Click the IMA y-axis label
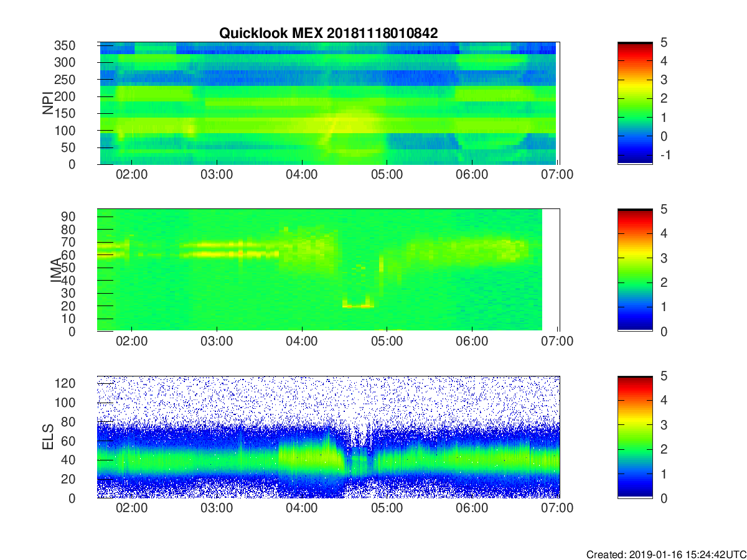The height and width of the screenshot is (560, 747). tap(55, 270)
